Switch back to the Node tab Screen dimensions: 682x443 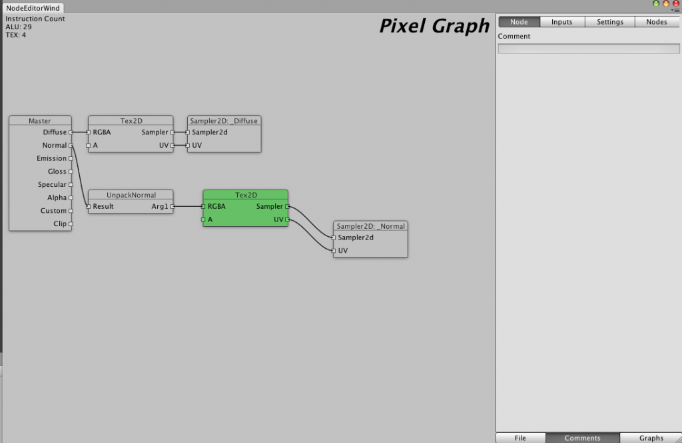[519, 21]
